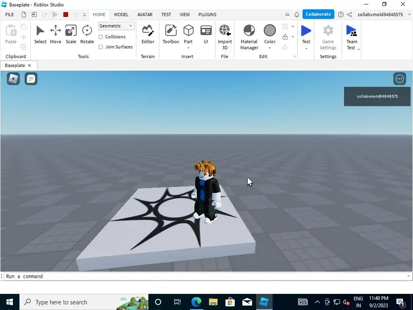This screenshot has width=413, height=310.
Task: Open the Windows Start menu
Action: [x=10, y=302]
